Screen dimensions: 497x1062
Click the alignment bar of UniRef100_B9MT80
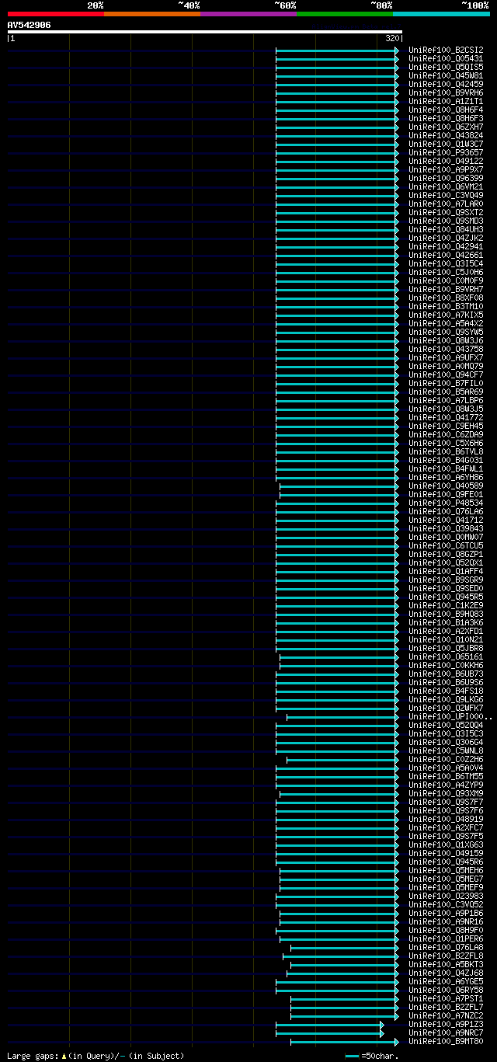click(345, 1041)
